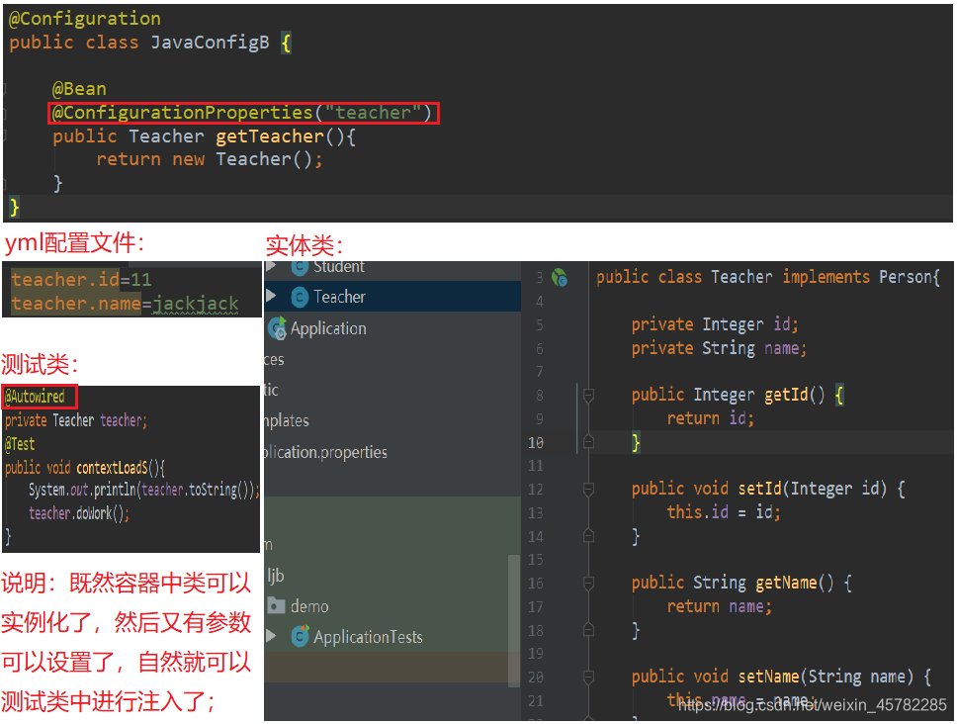Click 'this.id = id;' statement
This screenshot has height=724, width=957.
(x=724, y=512)
